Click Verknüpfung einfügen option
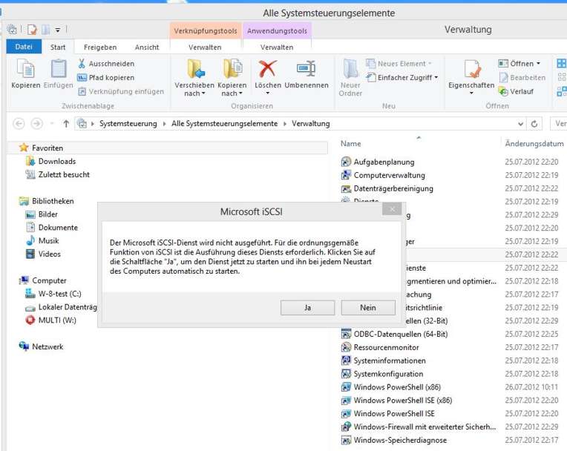The height and width of the screenshot is (451, 567). click(x=121, y=91)
